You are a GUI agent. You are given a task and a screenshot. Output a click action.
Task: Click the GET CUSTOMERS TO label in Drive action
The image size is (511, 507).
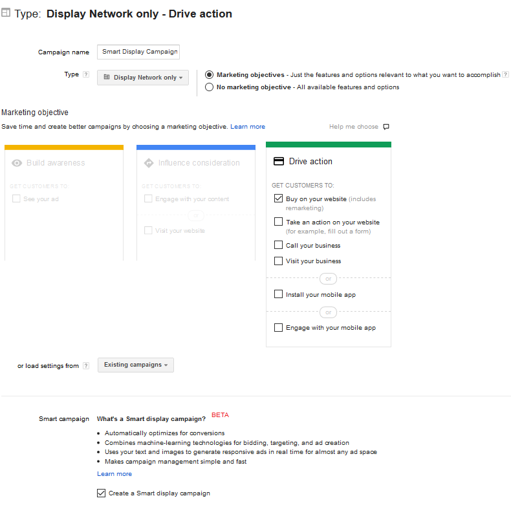(x=303, y=186)
